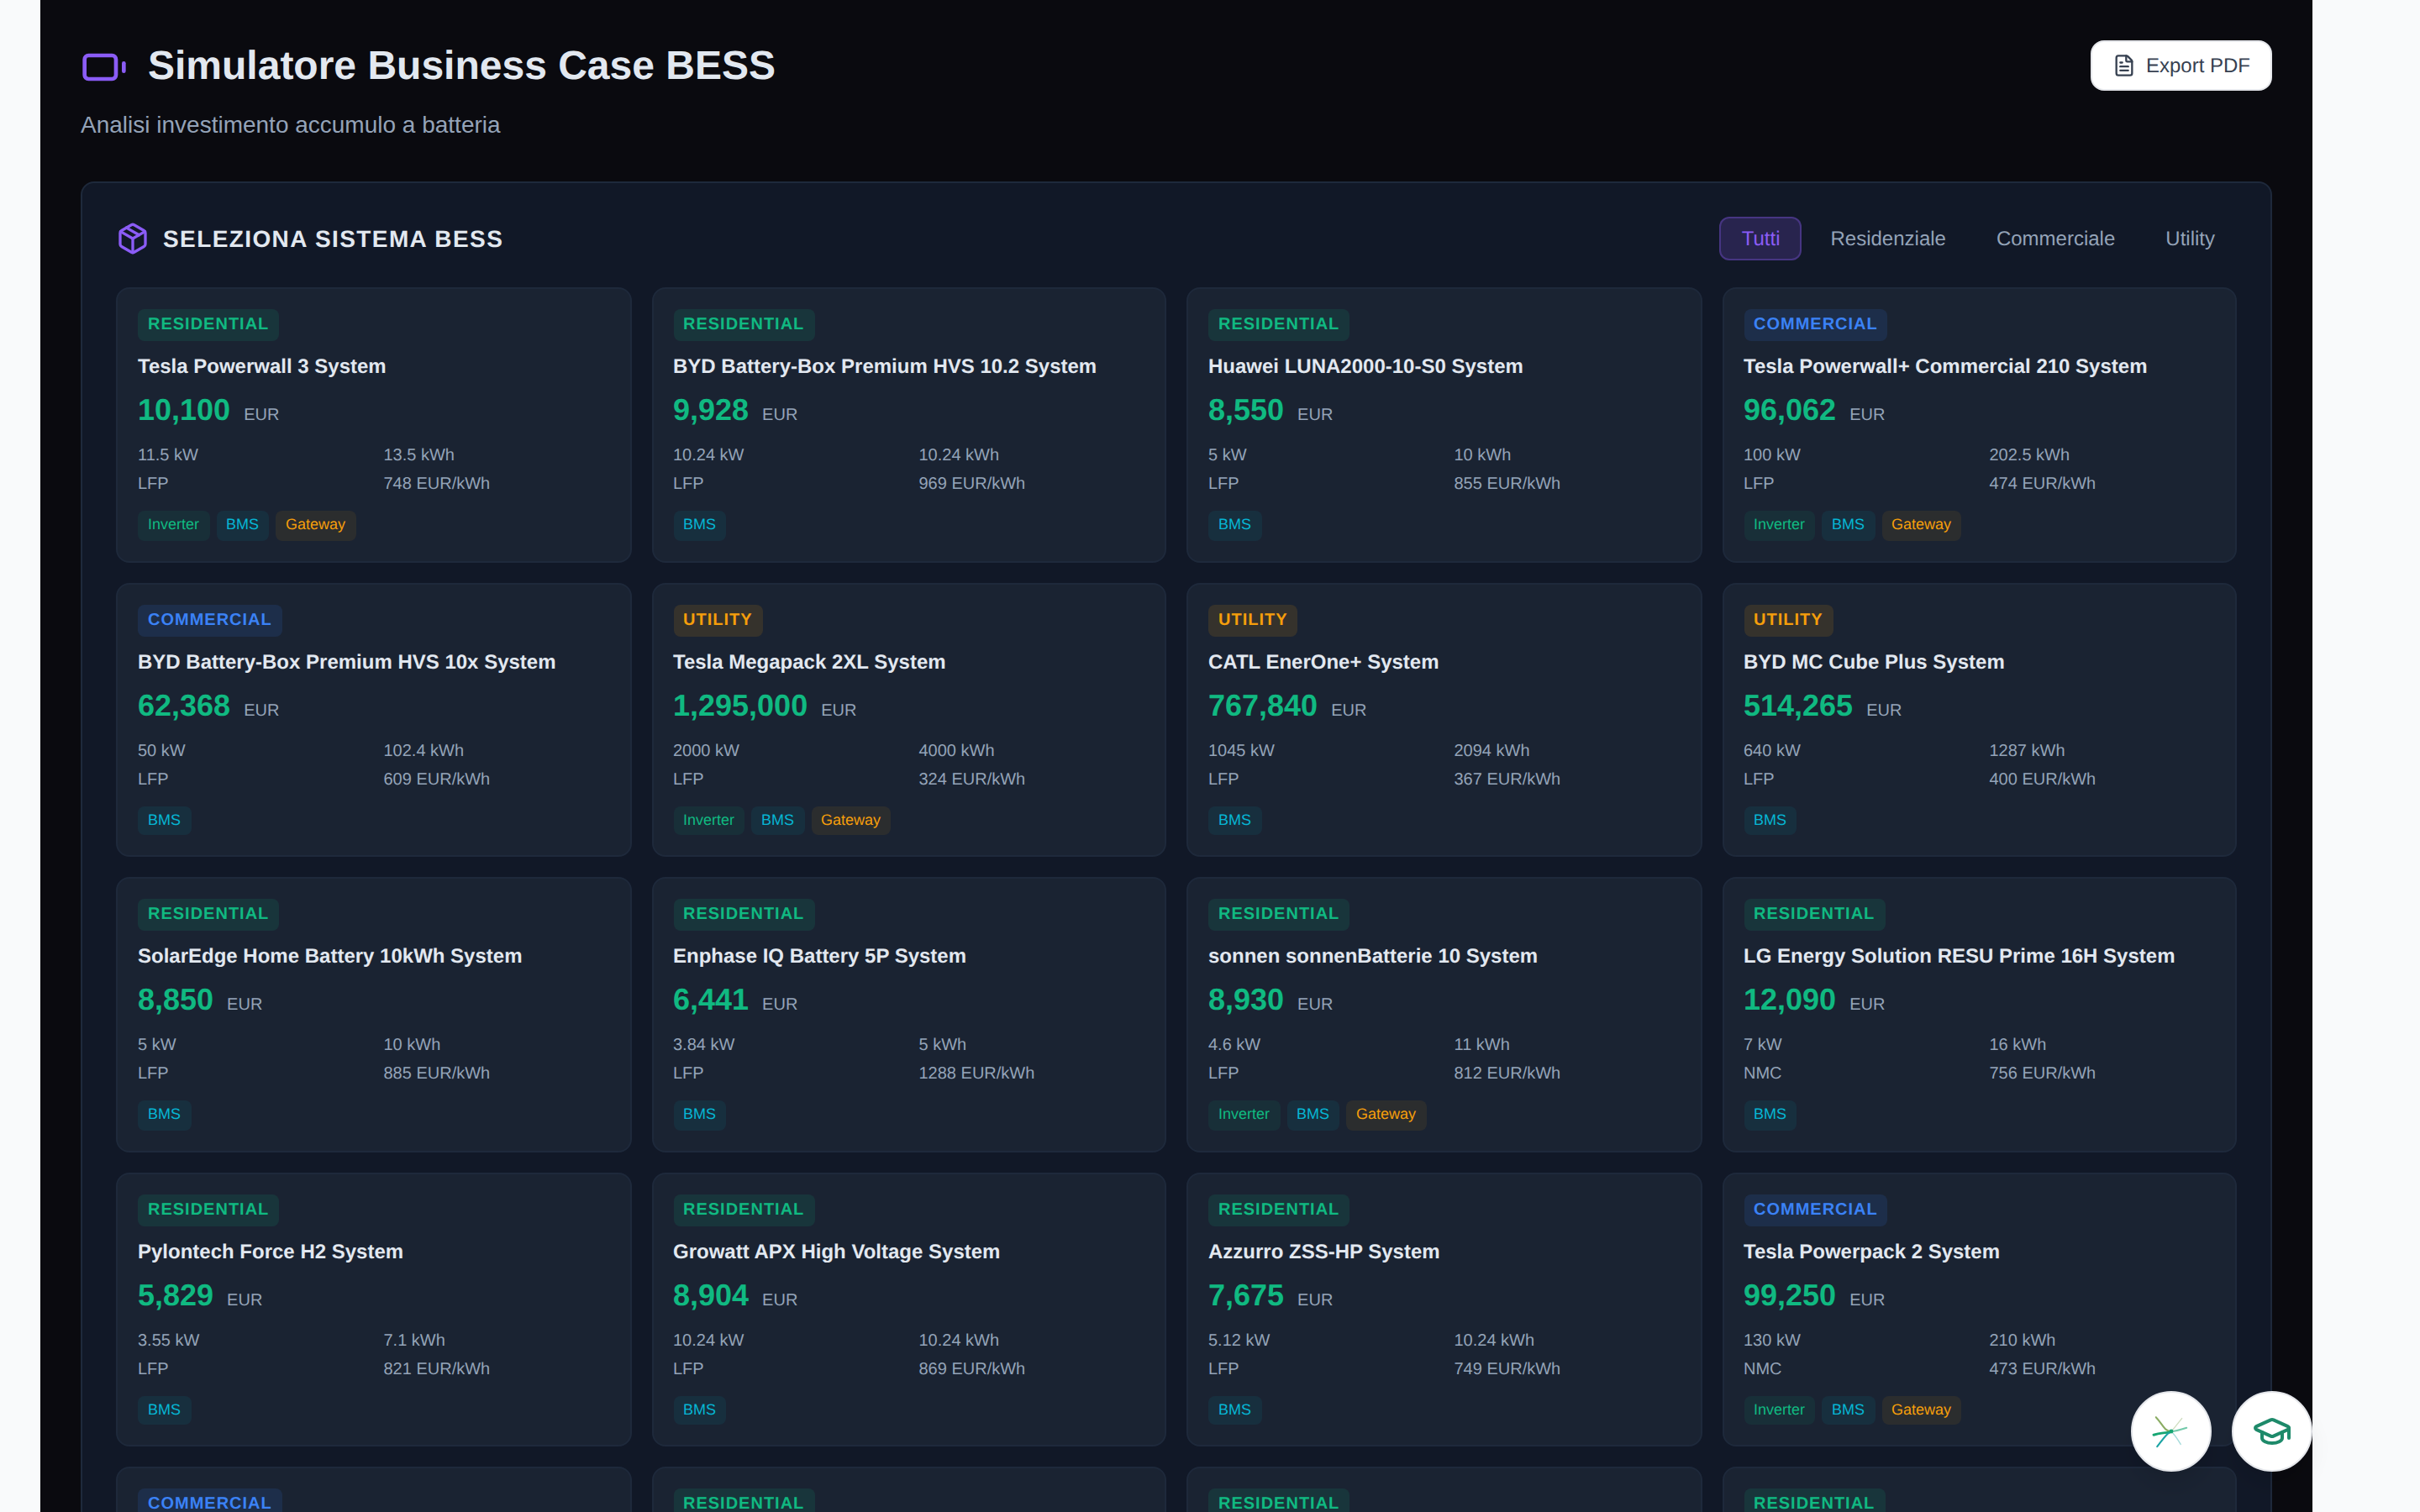Select BYD Battery-Box Premium HVS 10x System
This screenshot has width=2420, height=1512.
(x=373, y=720)
